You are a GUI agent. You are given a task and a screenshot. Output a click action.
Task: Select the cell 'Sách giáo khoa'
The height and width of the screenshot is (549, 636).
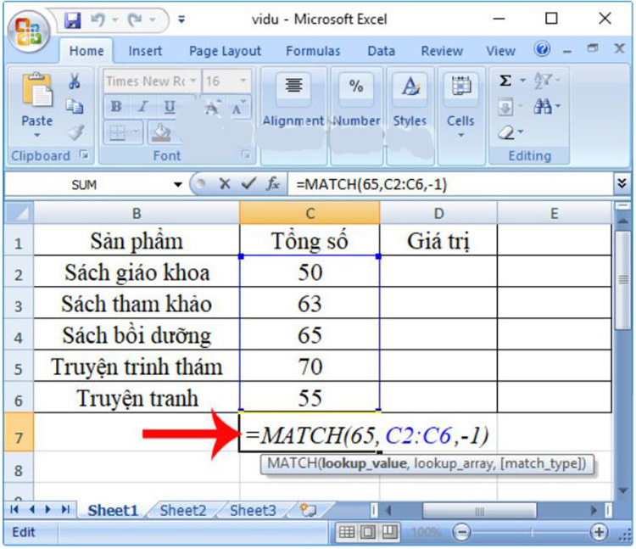(137, 272)
